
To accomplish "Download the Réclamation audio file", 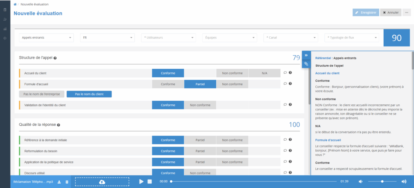I will (x=59, y=182).
